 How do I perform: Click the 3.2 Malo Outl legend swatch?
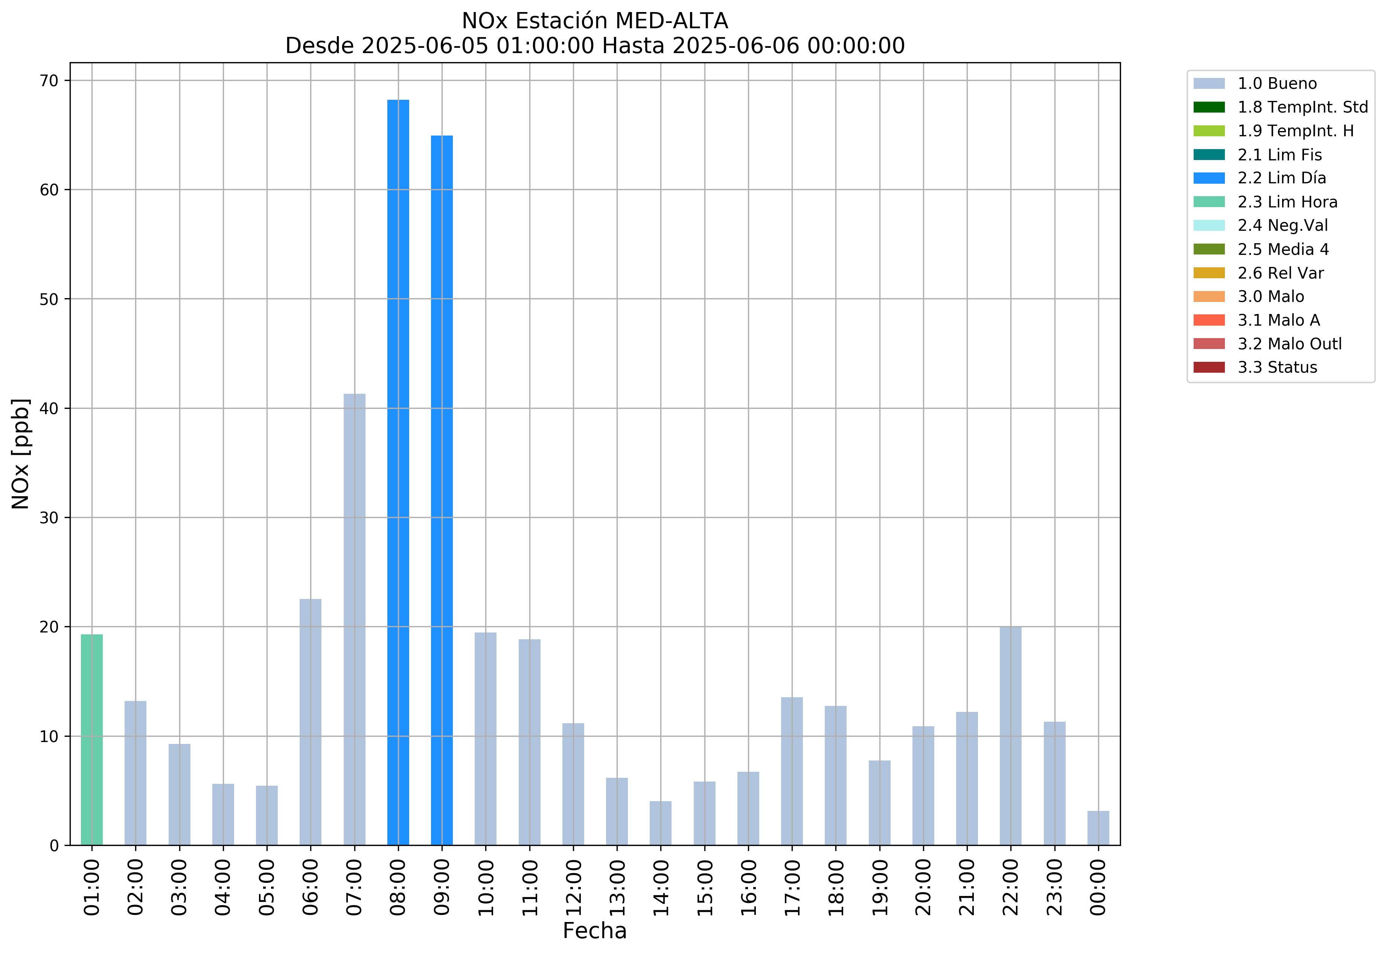(x=1208, y=344)
